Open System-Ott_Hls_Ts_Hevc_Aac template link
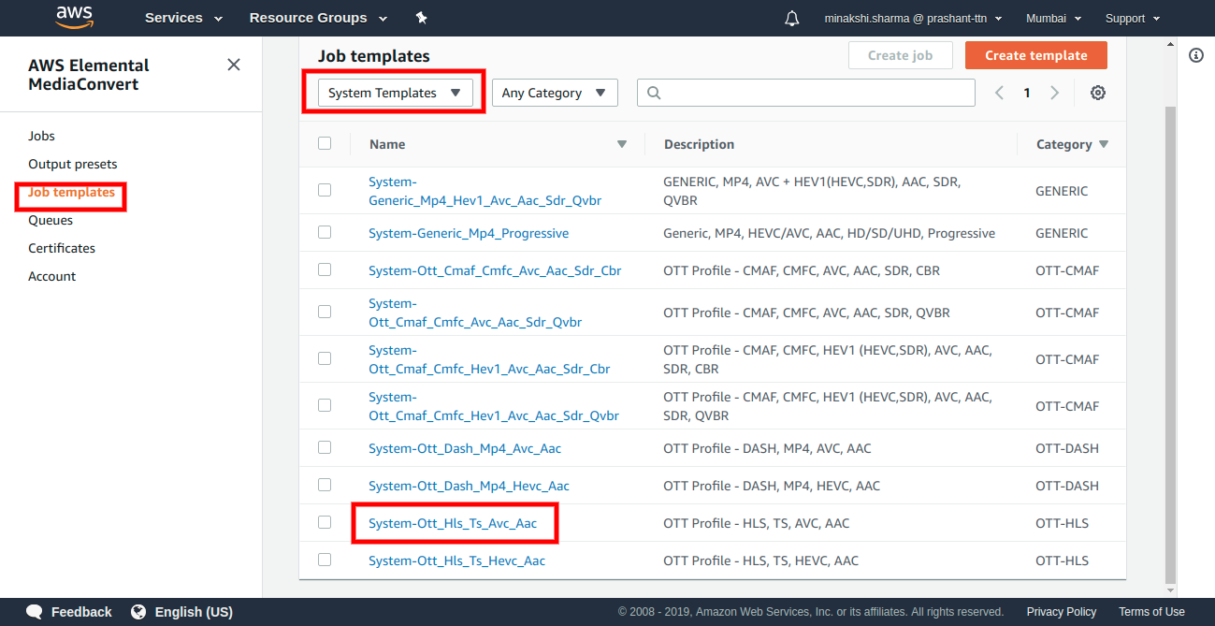Image resolution: width=1215 pixels, height=626 pixels. tap(456, 560)
